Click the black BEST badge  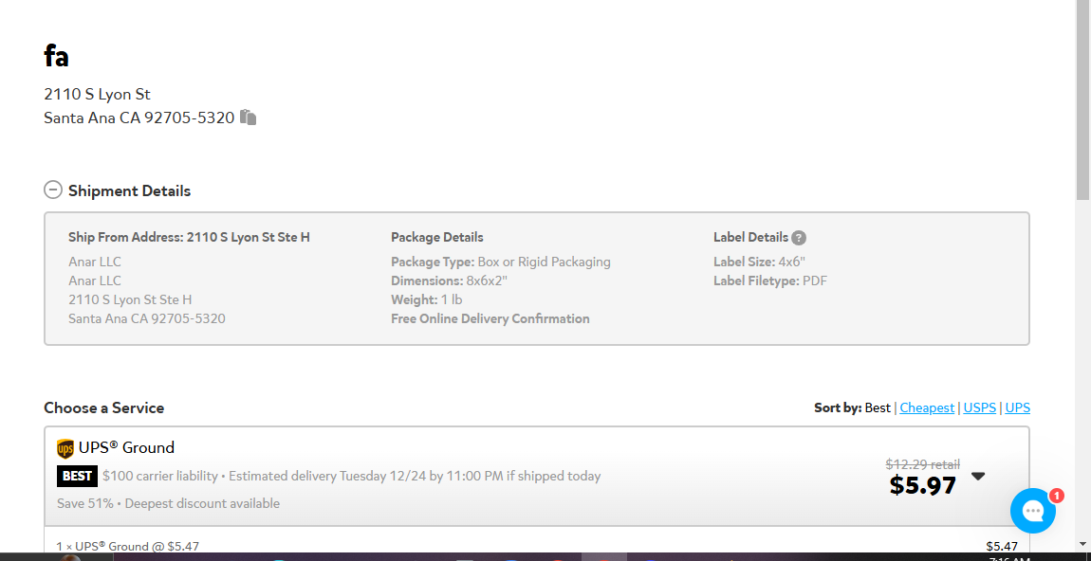[77, 477]
